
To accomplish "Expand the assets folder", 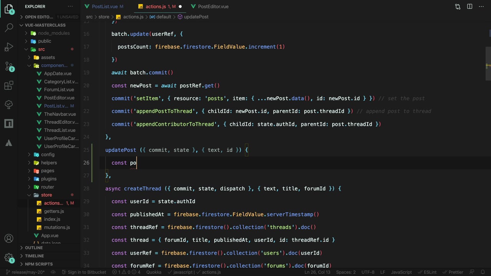I will 49,57.
